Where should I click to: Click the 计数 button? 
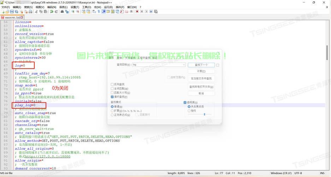pyautogui.click(x=201, y=71)
